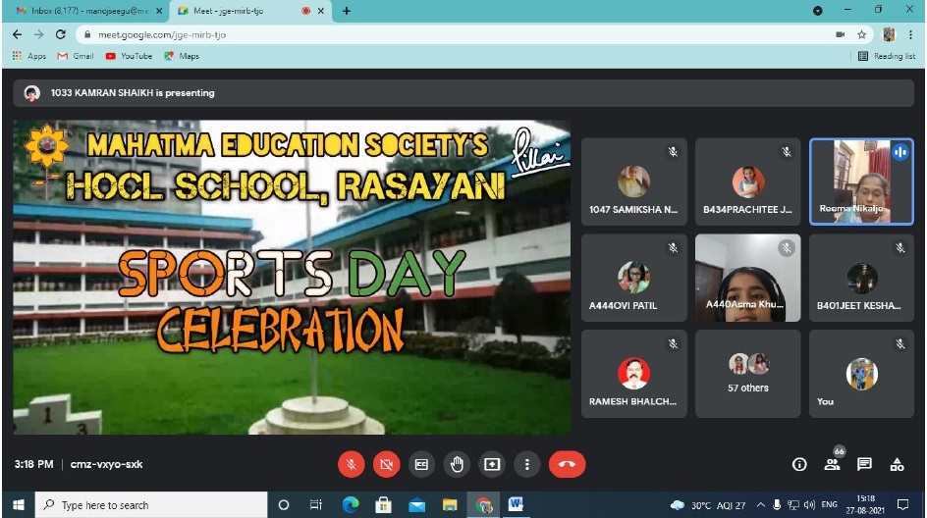Unmute the microphone in Meet controls

(351, 464)
